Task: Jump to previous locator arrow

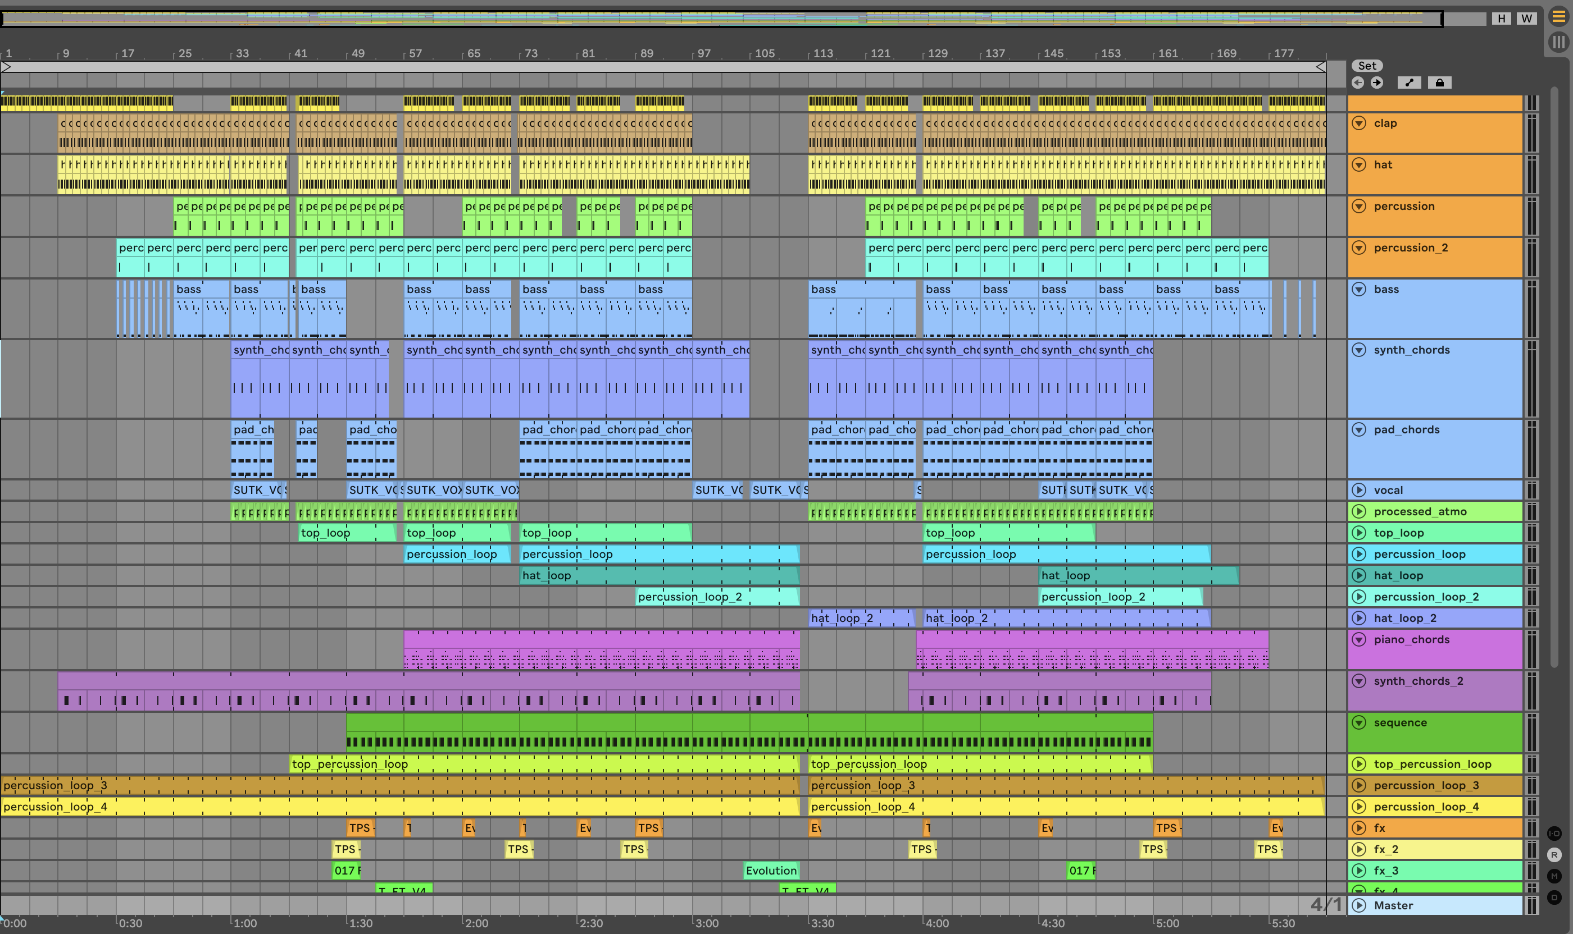Action: 1357,83
